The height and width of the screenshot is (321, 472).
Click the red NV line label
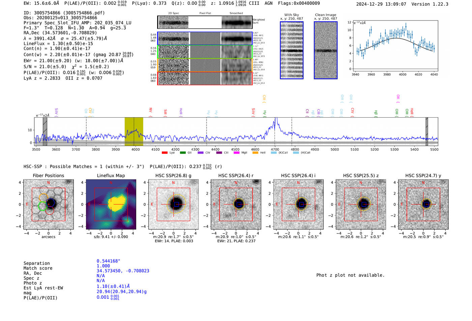(x=151, y=113)
